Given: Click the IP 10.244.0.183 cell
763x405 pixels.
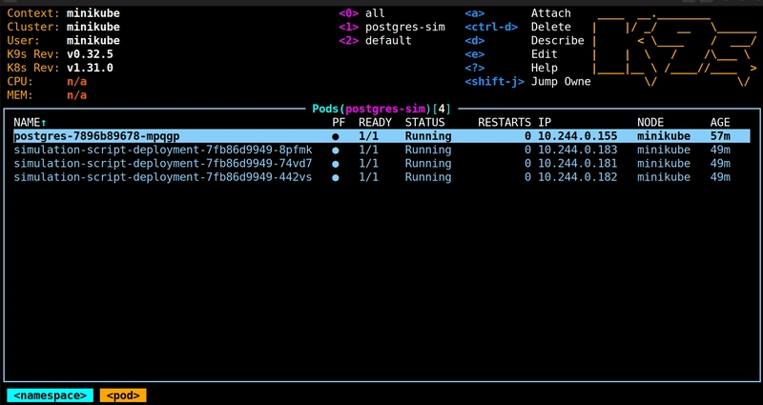Looking at the screenshot, I should 578,150.
